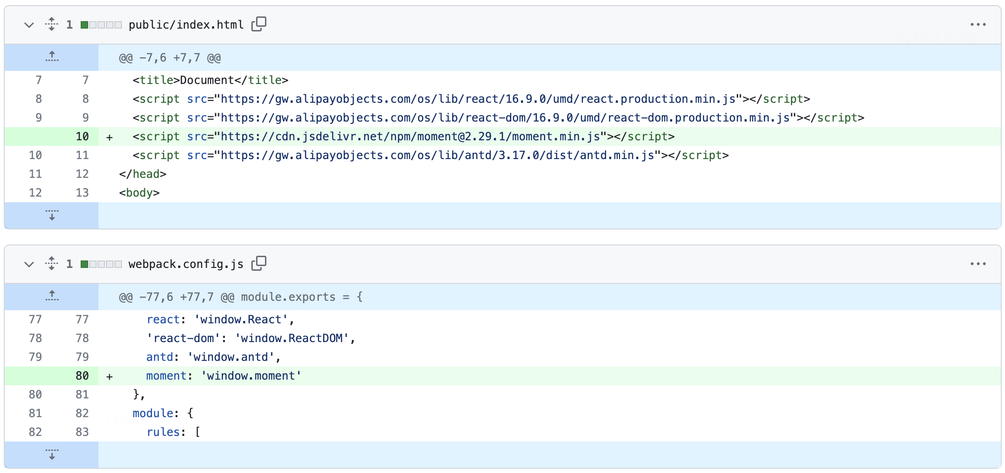The width and height of the screenshot is (1005, 473).
Task: Open the public/index.html file link
Action: [186, 24]
